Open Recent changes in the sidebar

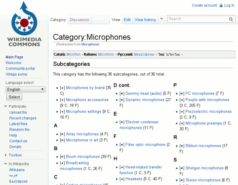tap(23, 118)
